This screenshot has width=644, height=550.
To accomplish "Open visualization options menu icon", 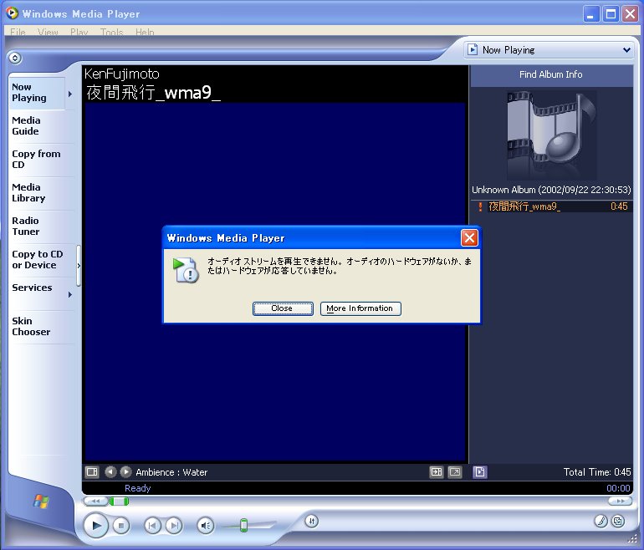I will [x=92, y=472].
